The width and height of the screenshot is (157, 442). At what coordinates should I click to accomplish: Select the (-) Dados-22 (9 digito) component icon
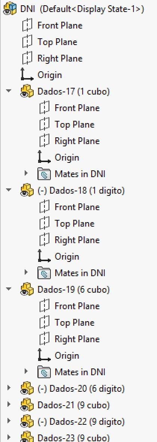pos(27,422)
